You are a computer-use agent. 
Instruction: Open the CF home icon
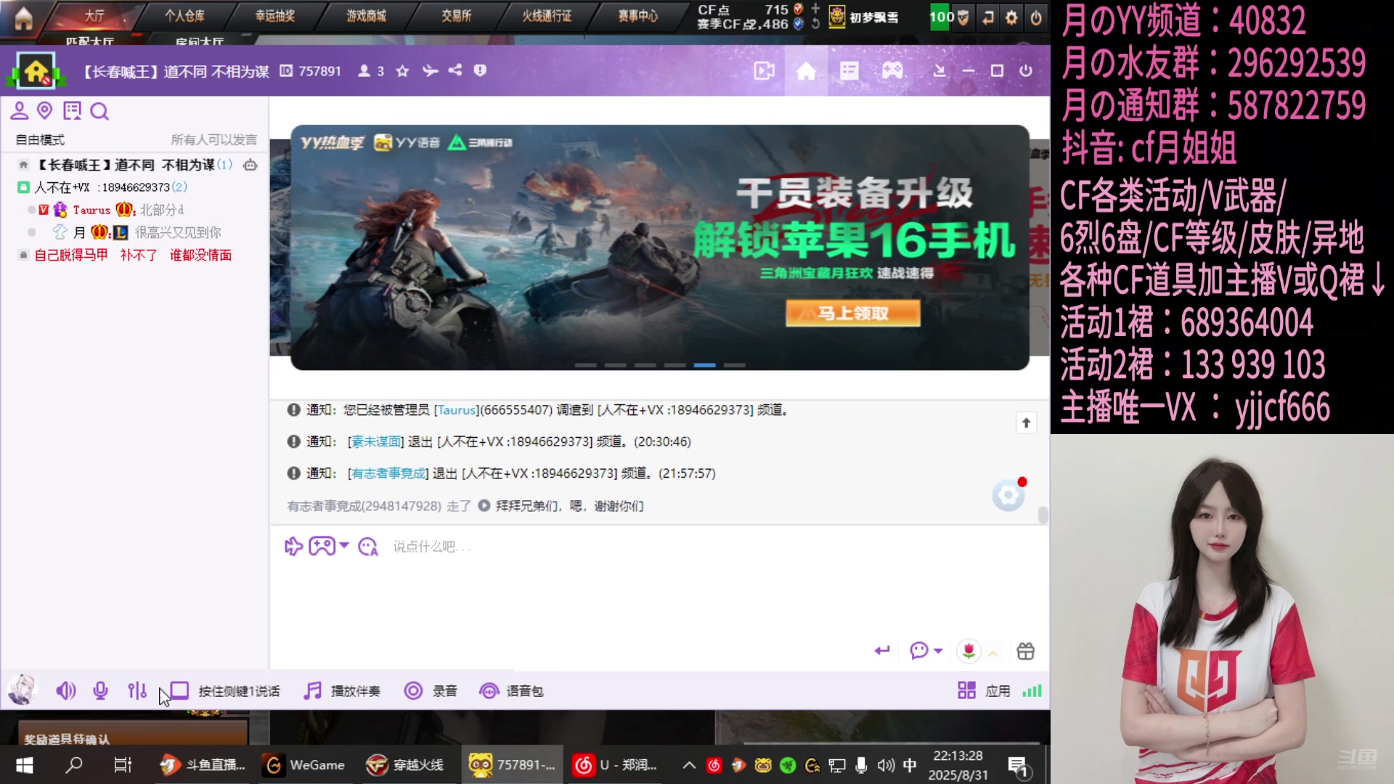pyautogui.click(x=23, y=17)
